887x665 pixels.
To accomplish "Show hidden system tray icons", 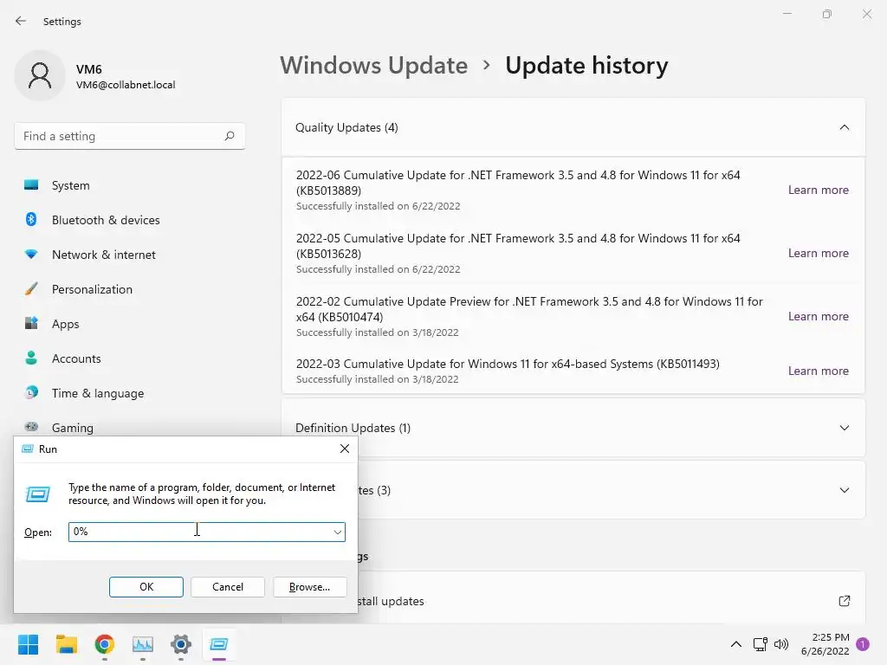I will (736, 644).
